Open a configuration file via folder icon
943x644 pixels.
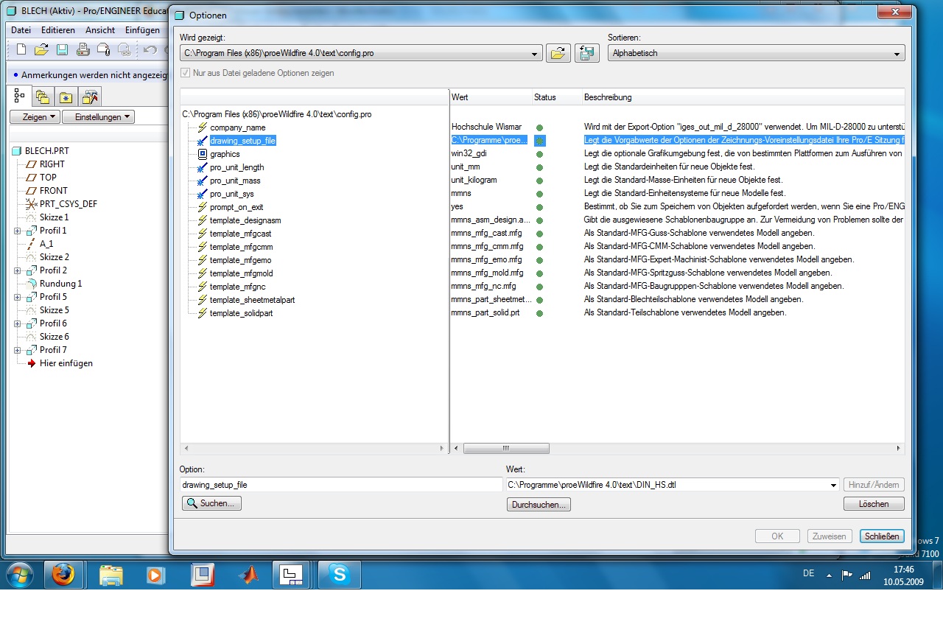tap(558, 53)
